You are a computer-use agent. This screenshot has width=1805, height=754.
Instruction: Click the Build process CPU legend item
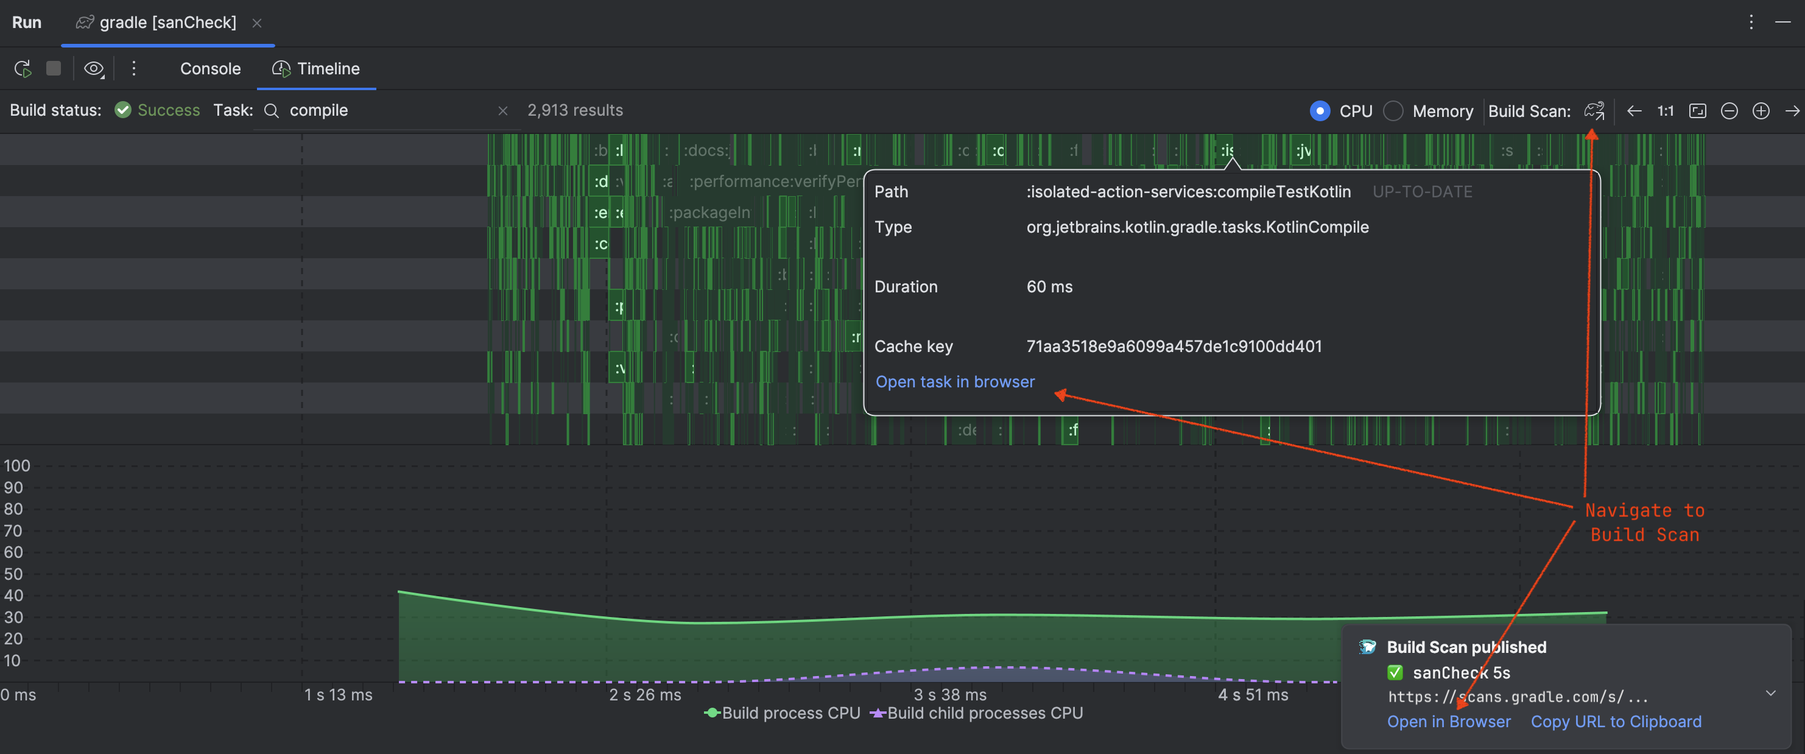(782, 713)
